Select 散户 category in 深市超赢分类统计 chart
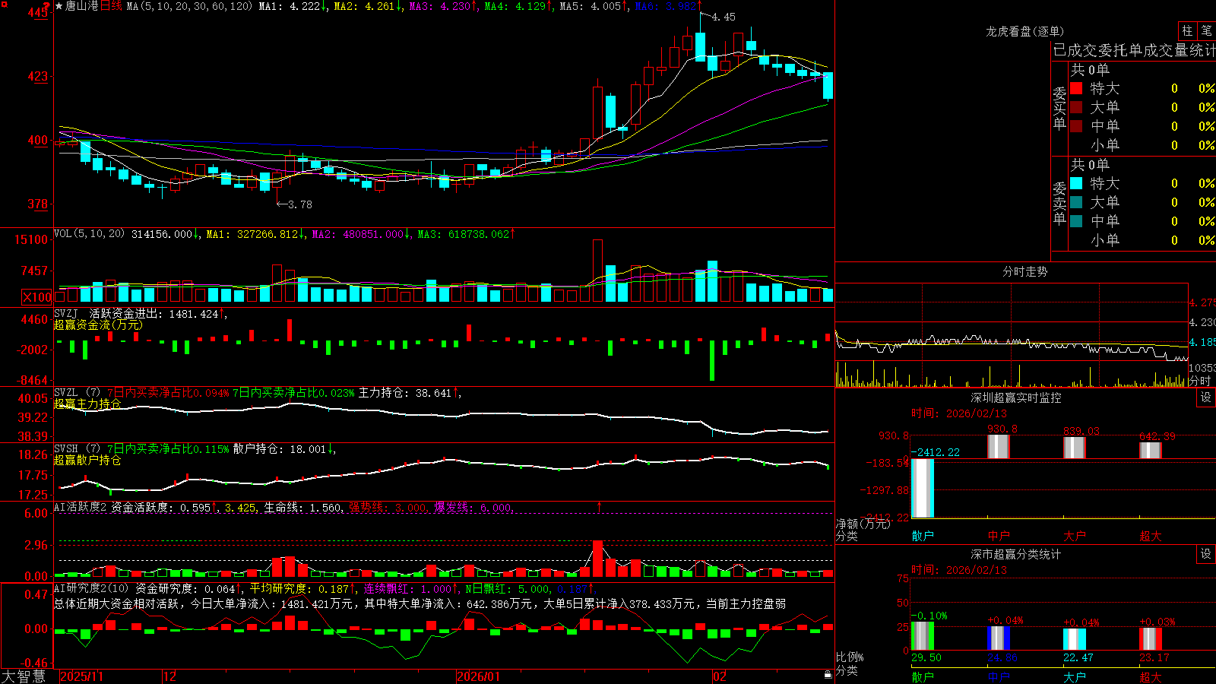Viewport: 1216px width, 684px height. pyautogui.click(x=923, y=676)
